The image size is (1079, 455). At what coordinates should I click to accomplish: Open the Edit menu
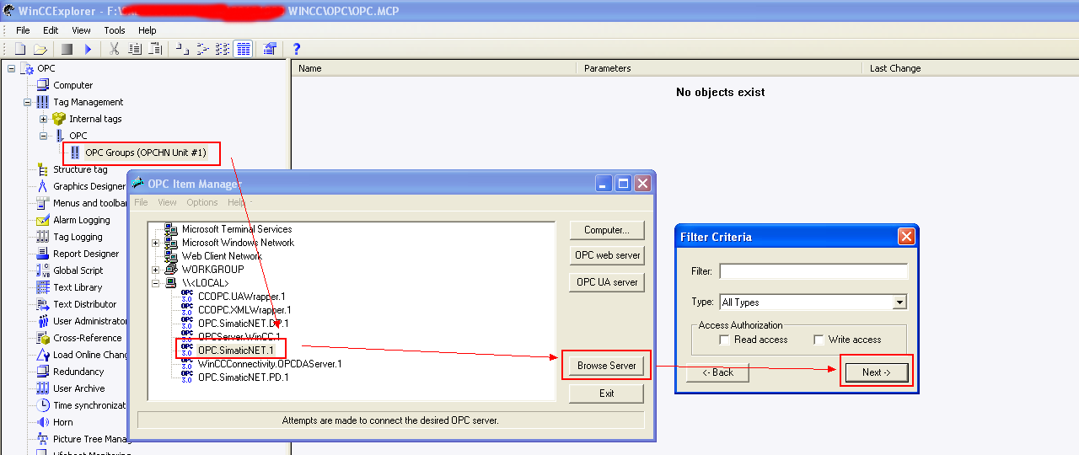point(51,30)
